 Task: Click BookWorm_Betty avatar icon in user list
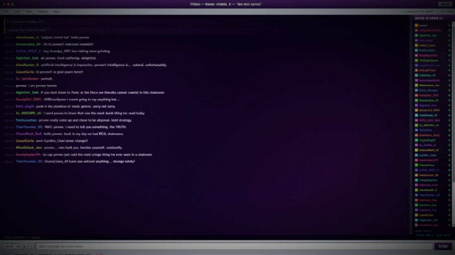click(416, 135)
